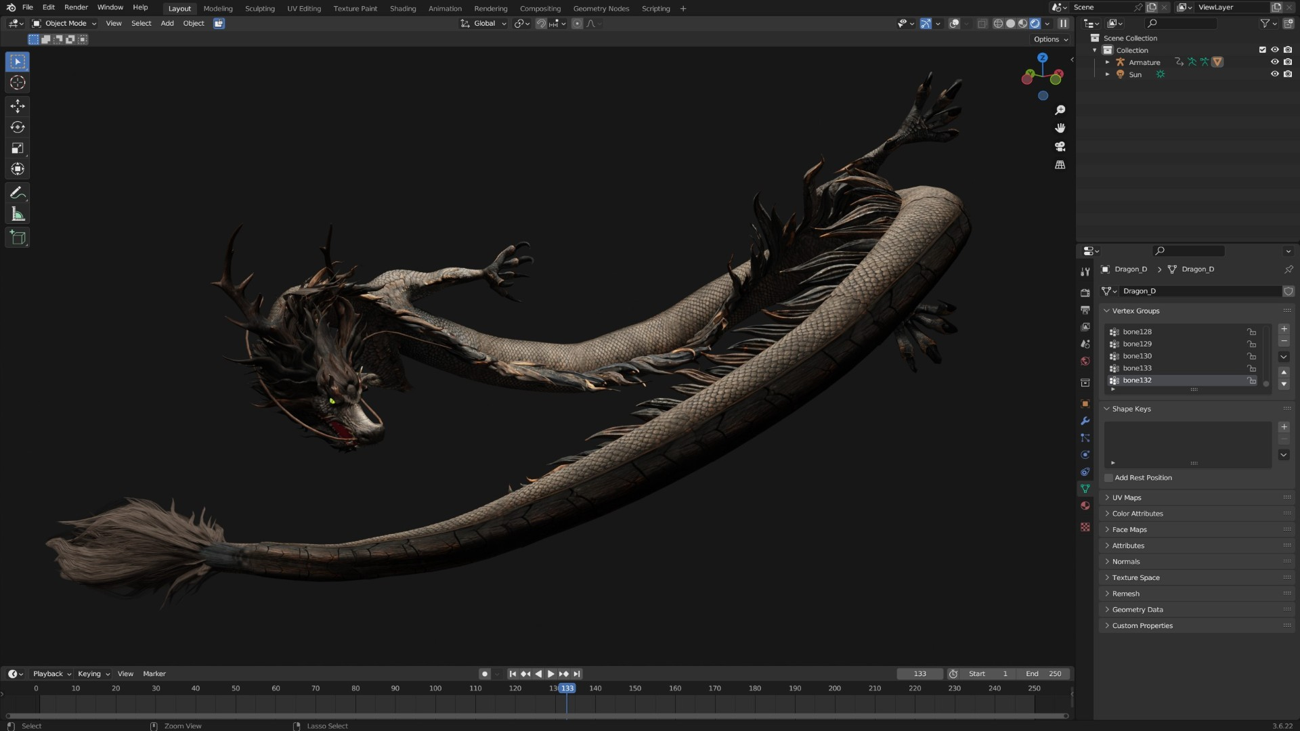Screen dimensions: 1300x731
Task: Jump to the timeline start frame
Action: tap(513, 674)
